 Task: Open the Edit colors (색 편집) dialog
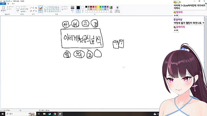pyautogui.click(x=111, y=9)
